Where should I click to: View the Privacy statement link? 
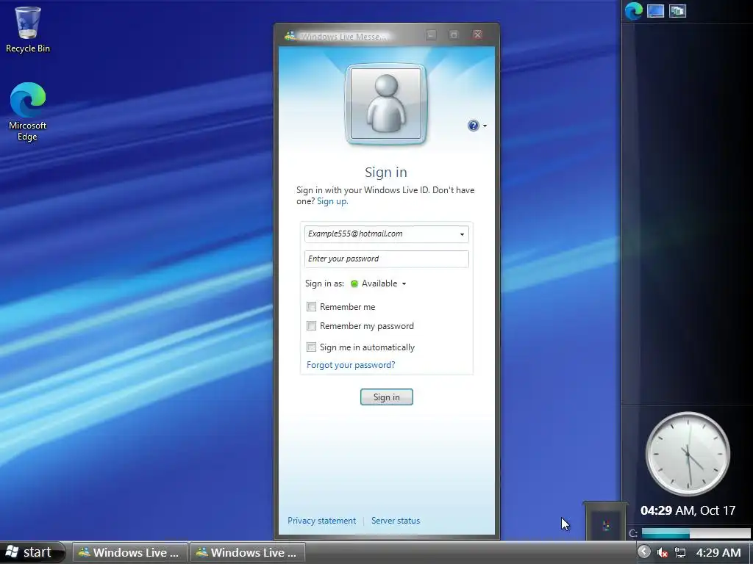(322, 521)
